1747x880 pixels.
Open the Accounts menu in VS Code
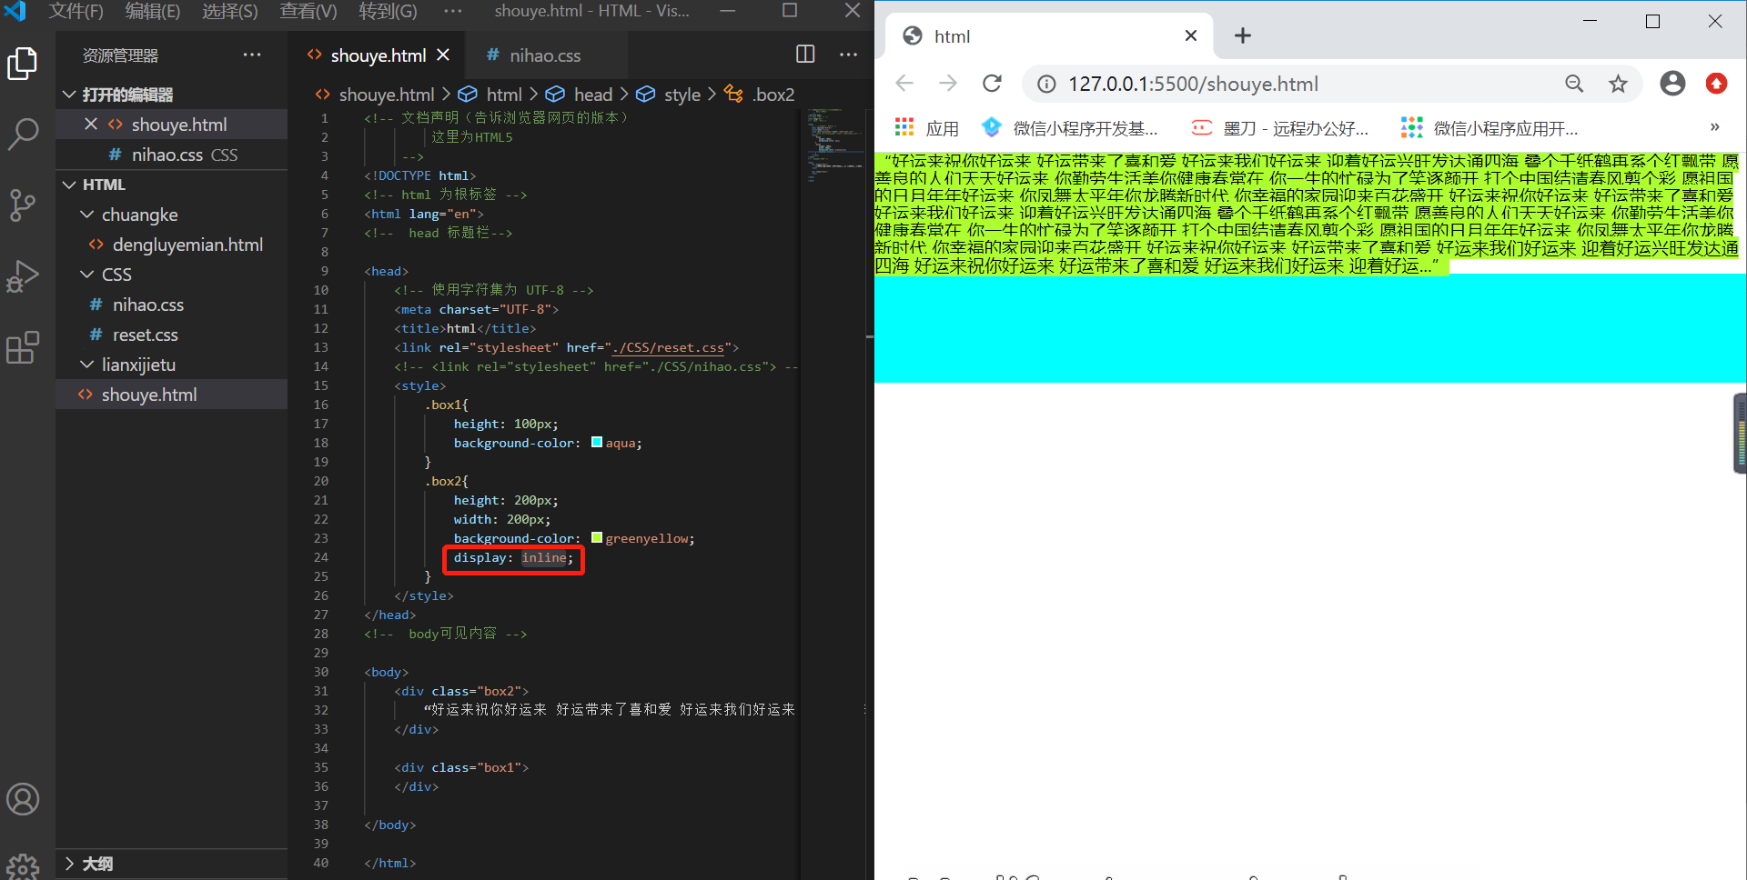[23, 800]
